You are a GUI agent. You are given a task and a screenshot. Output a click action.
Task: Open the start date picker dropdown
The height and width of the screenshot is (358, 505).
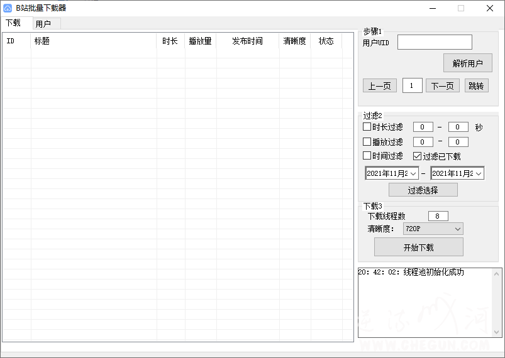(413, 174)
